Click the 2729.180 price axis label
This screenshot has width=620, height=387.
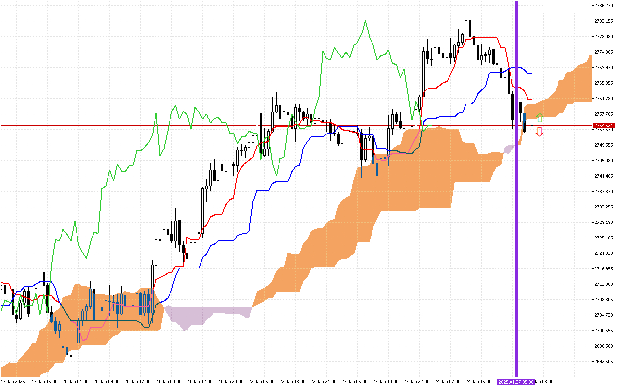[603, 223]
